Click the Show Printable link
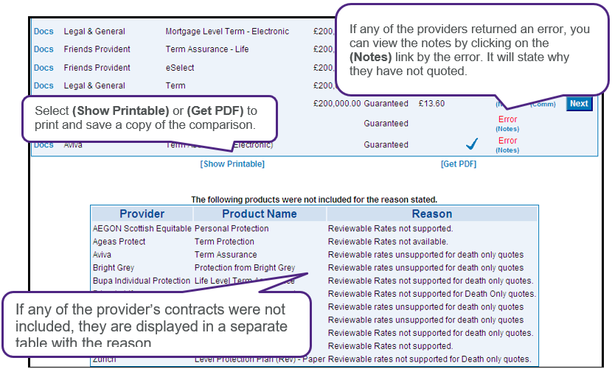The height and width of the screenshot is (369, 612). pos(232,164)
